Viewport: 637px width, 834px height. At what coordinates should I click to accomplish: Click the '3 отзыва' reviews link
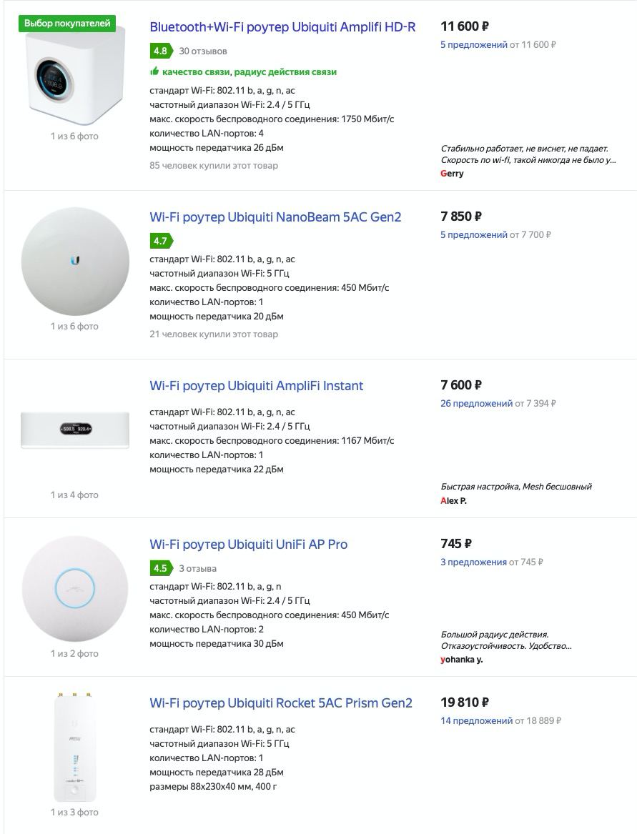(x=197, y=569)
